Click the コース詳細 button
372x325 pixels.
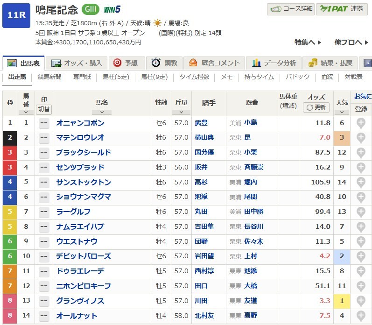tap(290, 9)
